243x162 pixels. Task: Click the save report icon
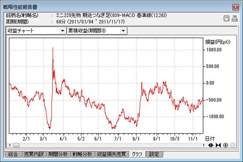226,18
